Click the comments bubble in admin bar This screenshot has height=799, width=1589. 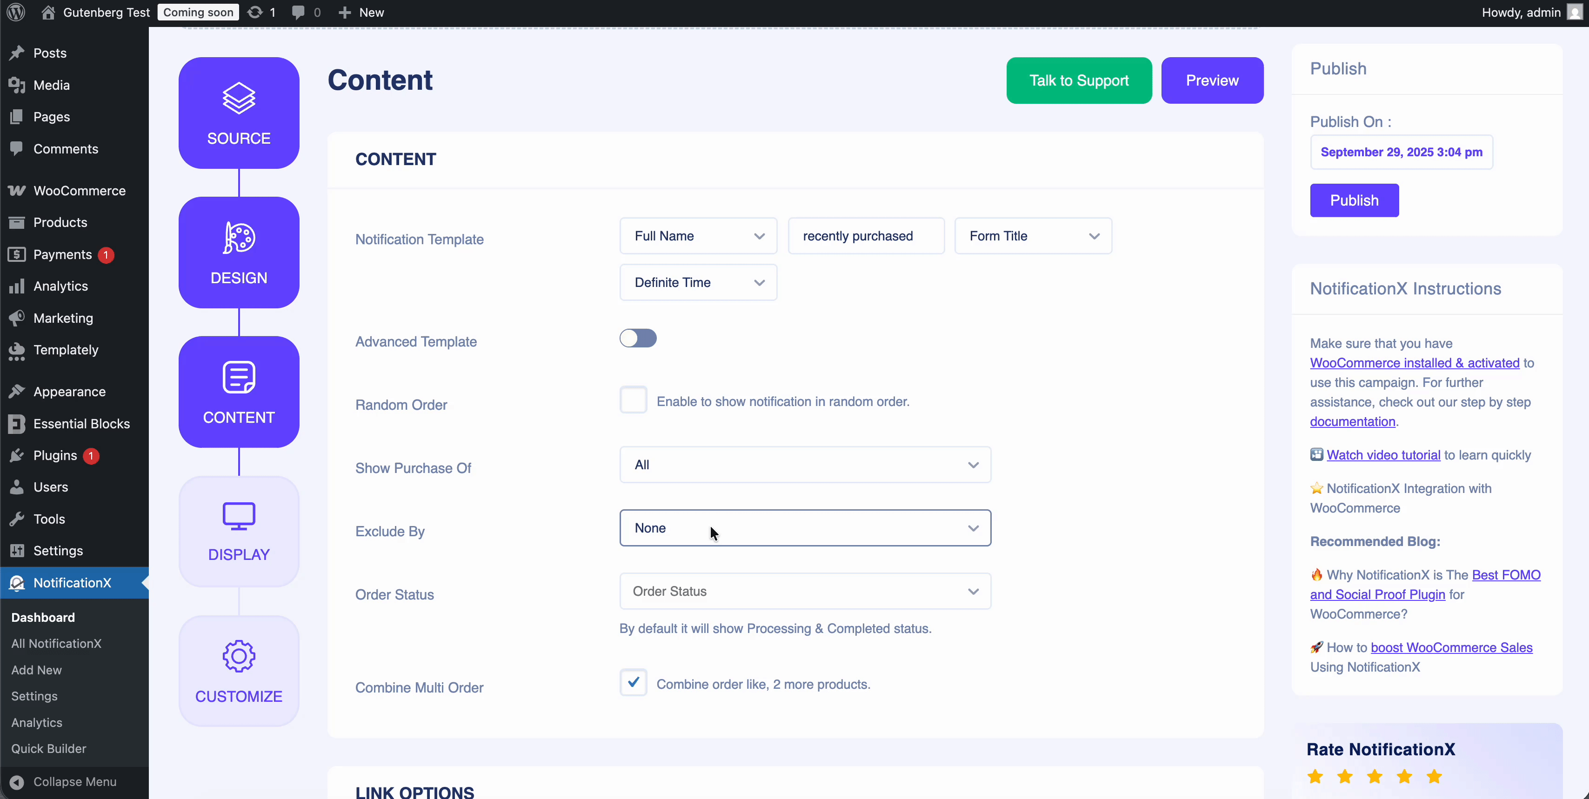[299, 13]
